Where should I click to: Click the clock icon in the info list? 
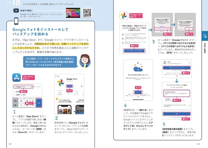123,43
